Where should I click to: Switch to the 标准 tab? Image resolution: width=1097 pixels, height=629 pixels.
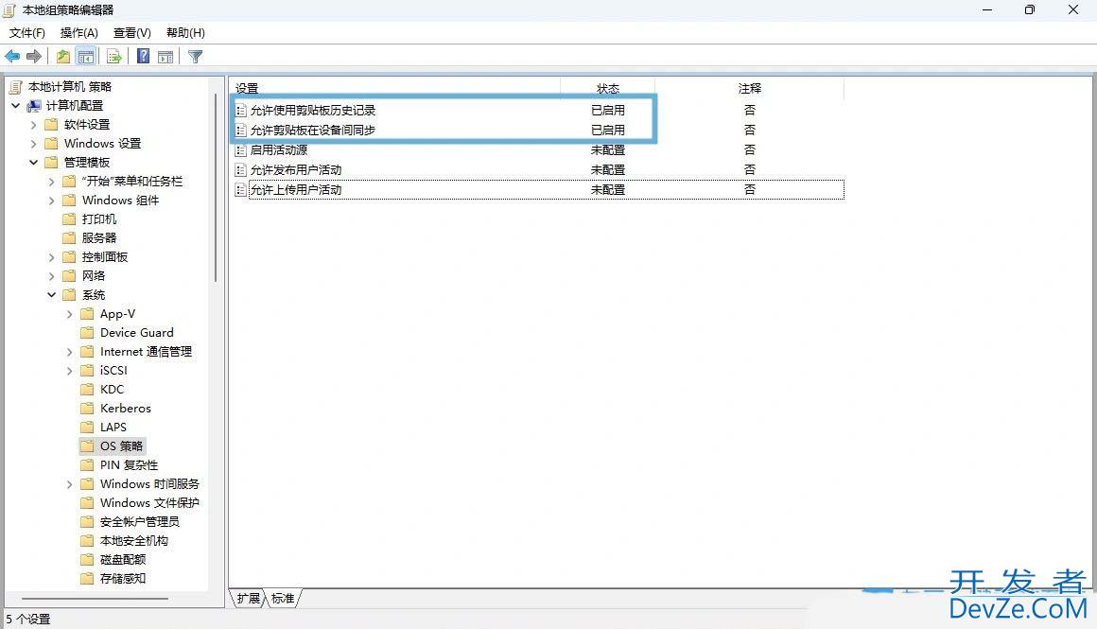284,598
